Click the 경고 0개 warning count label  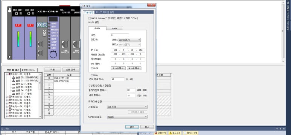tap(176, 133)
